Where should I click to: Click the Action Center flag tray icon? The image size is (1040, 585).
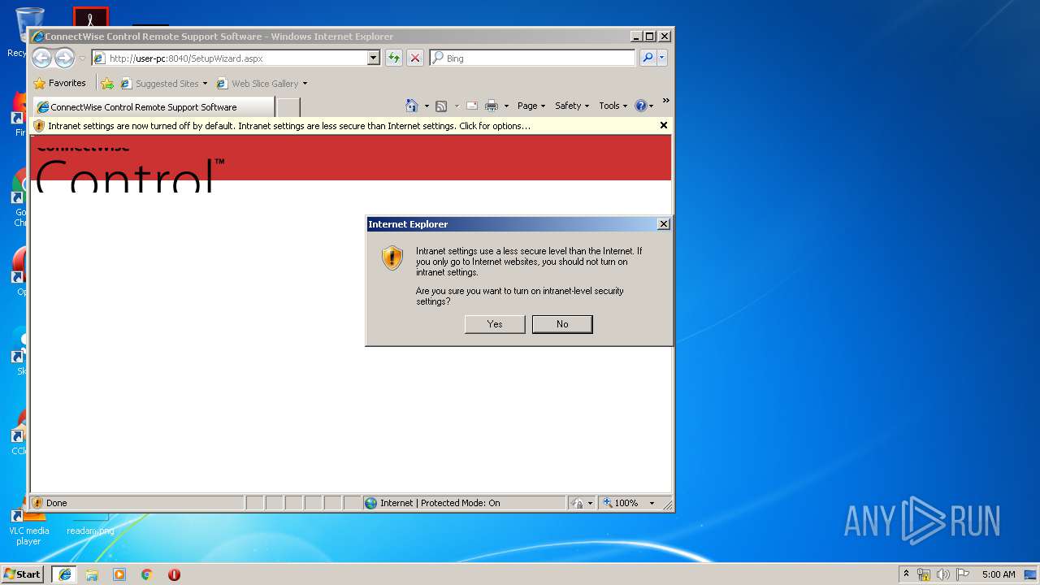pyautogui.click(x=963, y=574)
